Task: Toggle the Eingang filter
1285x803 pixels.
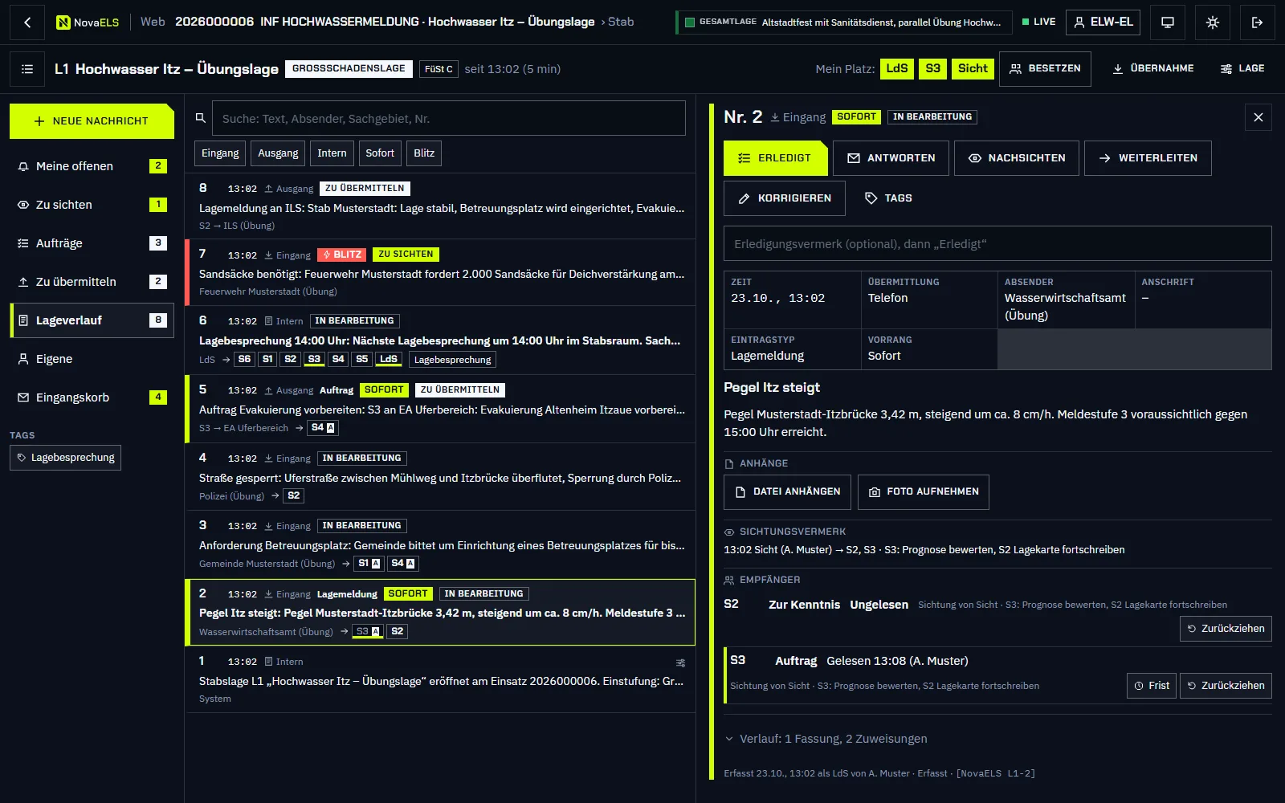Action: (x=220, y=153)
